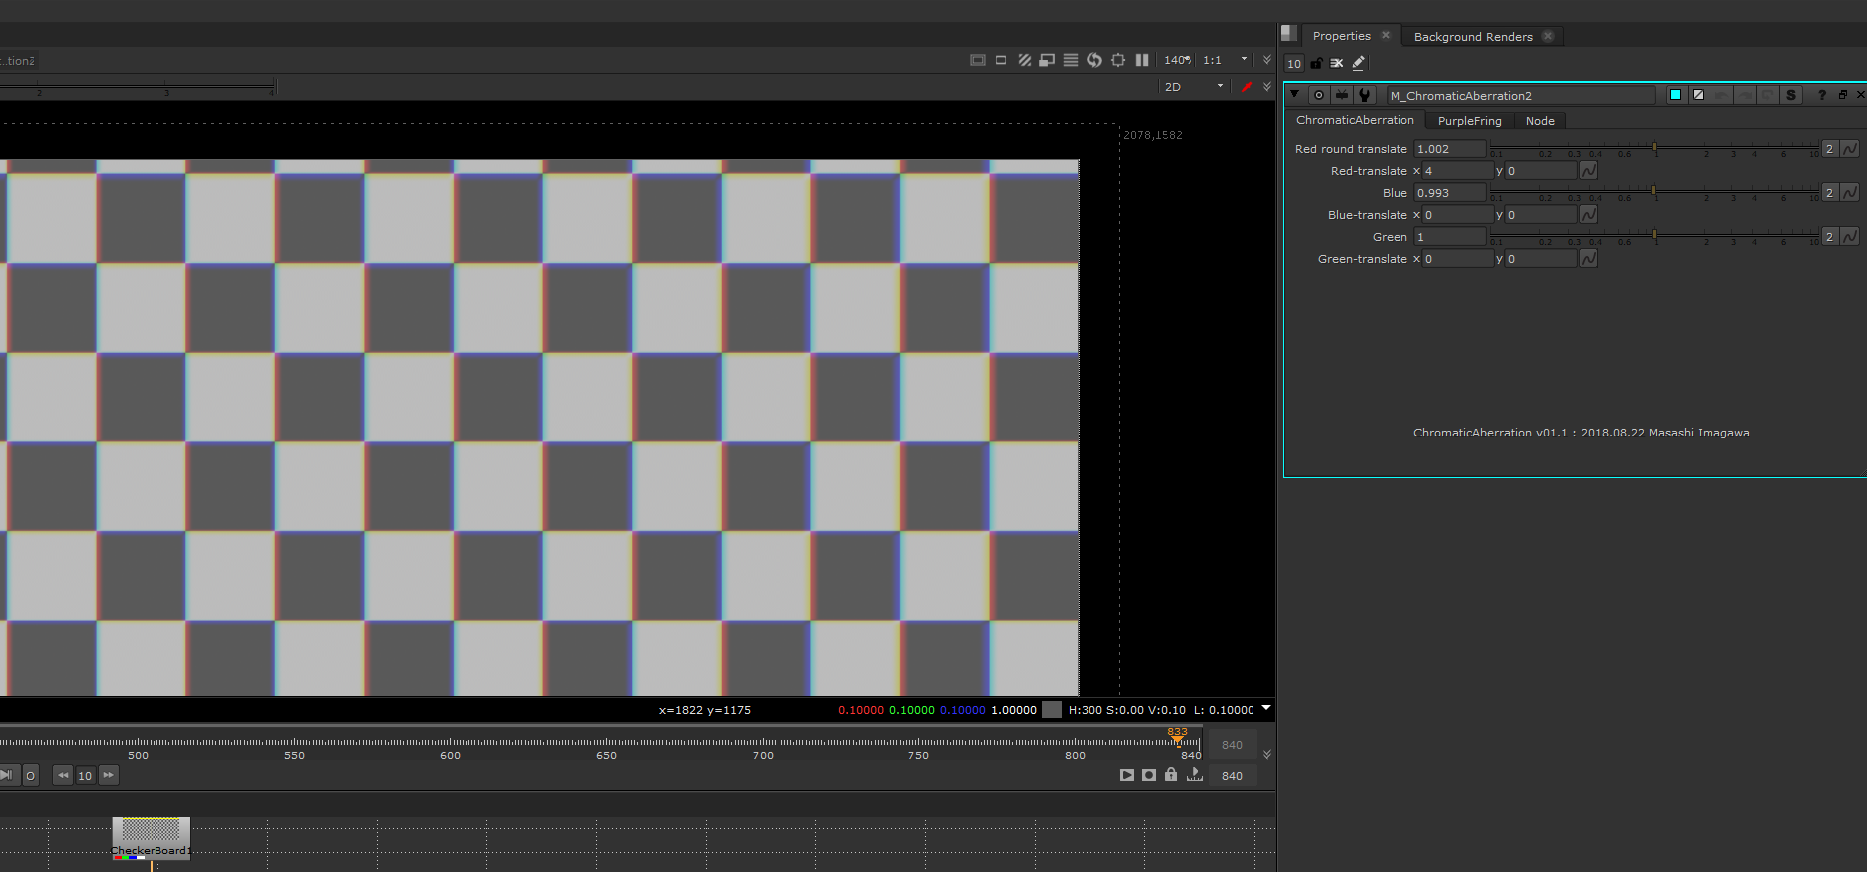
Task: Click the Red round translate value field
Action: [1449, 149]
